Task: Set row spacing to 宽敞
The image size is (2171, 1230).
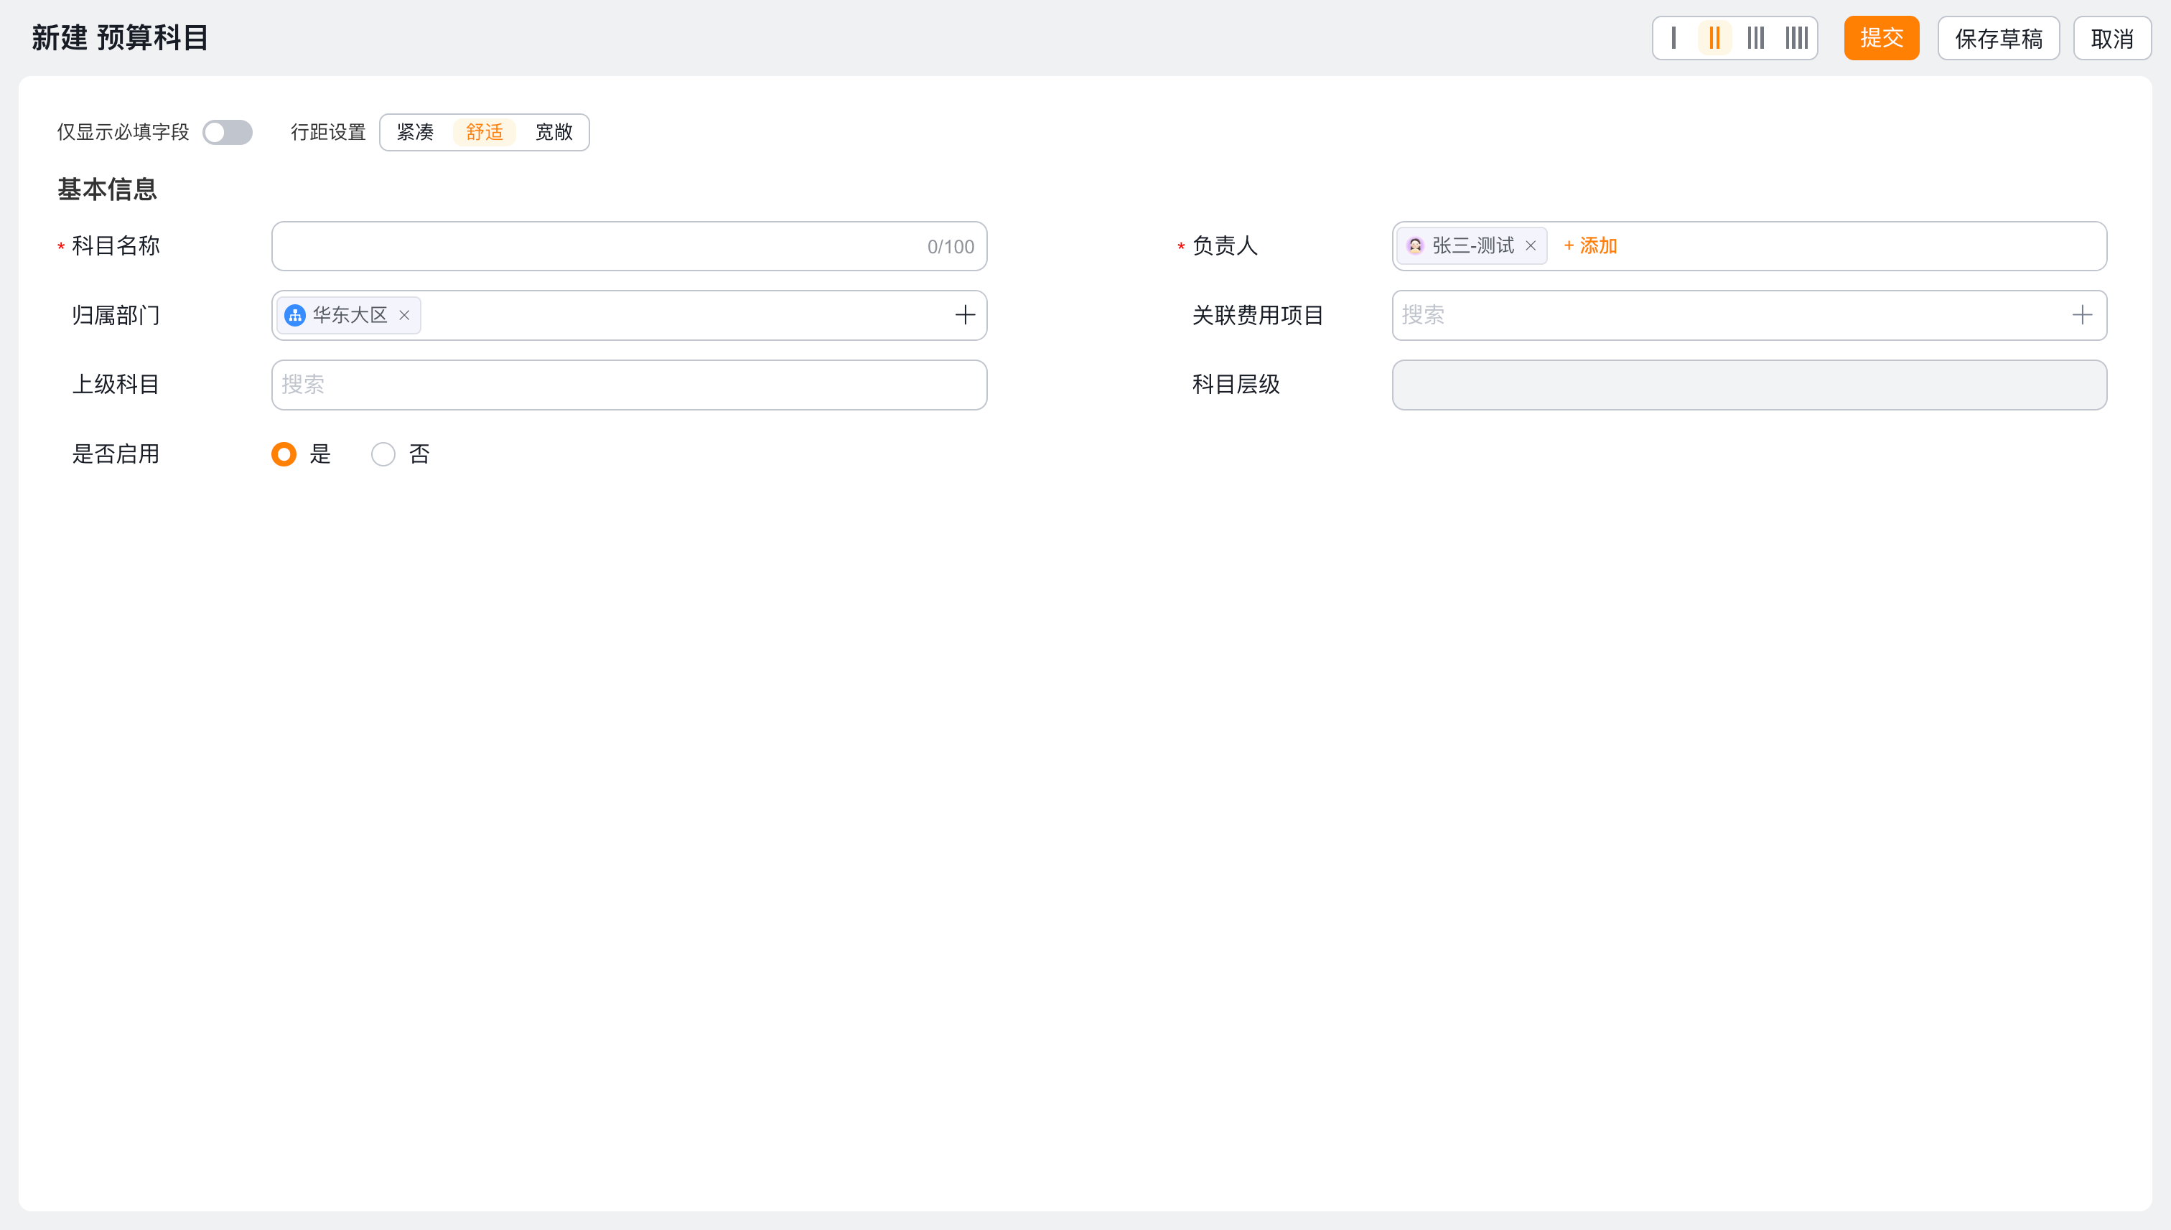Action: click(554, 133)
